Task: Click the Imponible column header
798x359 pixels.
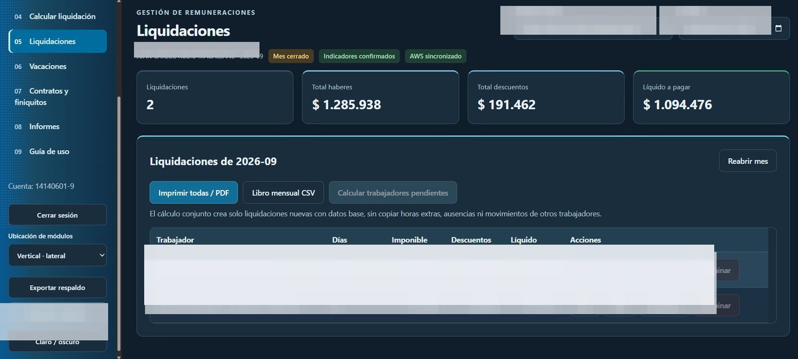Action: 409,240
